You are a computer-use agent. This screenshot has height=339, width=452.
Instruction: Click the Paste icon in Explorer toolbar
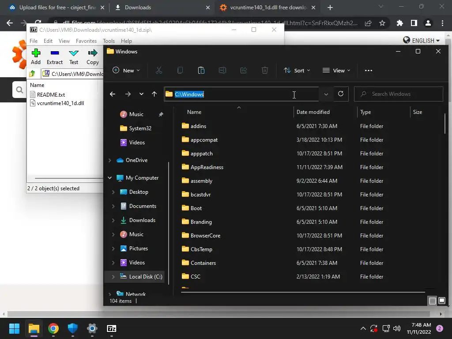[x=201, y=70]
